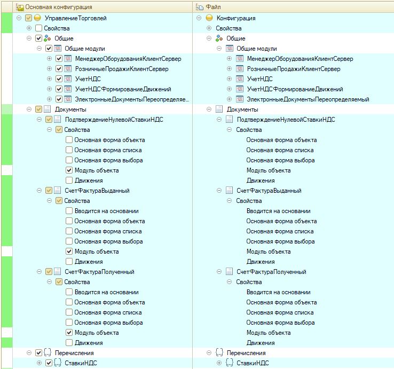Expand СтавкиНДС in left pane
394x369 pixels.
39,363
